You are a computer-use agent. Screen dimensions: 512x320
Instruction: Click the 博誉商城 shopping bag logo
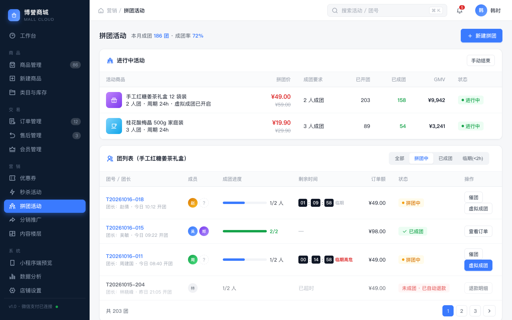(x=14, y=15)
